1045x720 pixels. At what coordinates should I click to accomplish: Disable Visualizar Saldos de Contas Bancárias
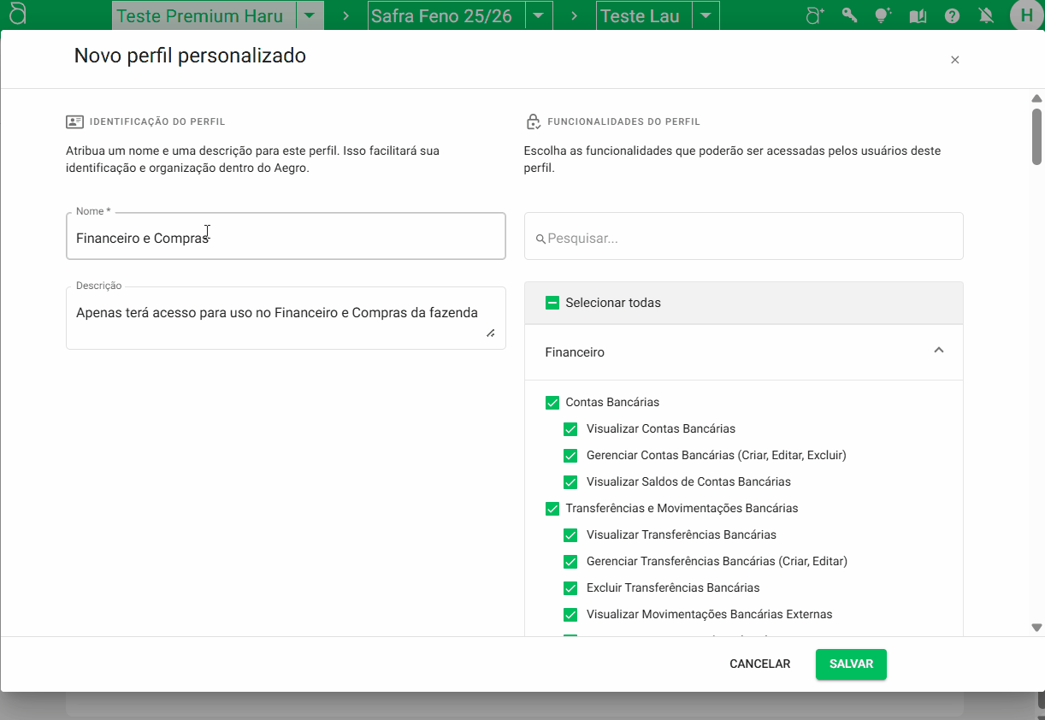point(570,482)
